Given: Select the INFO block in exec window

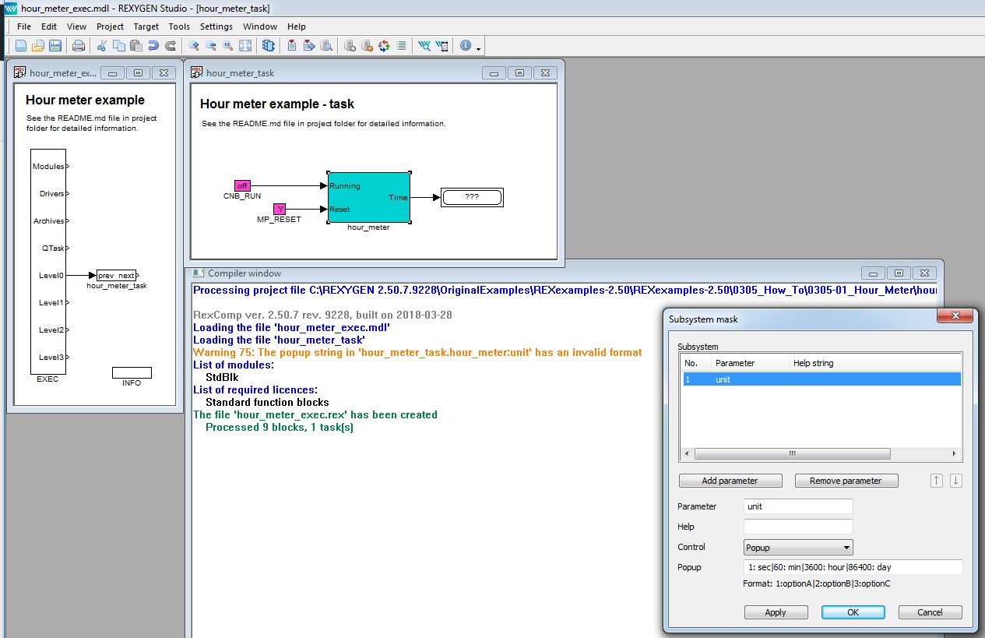Looking at the screenshot, I should (132, 373).
